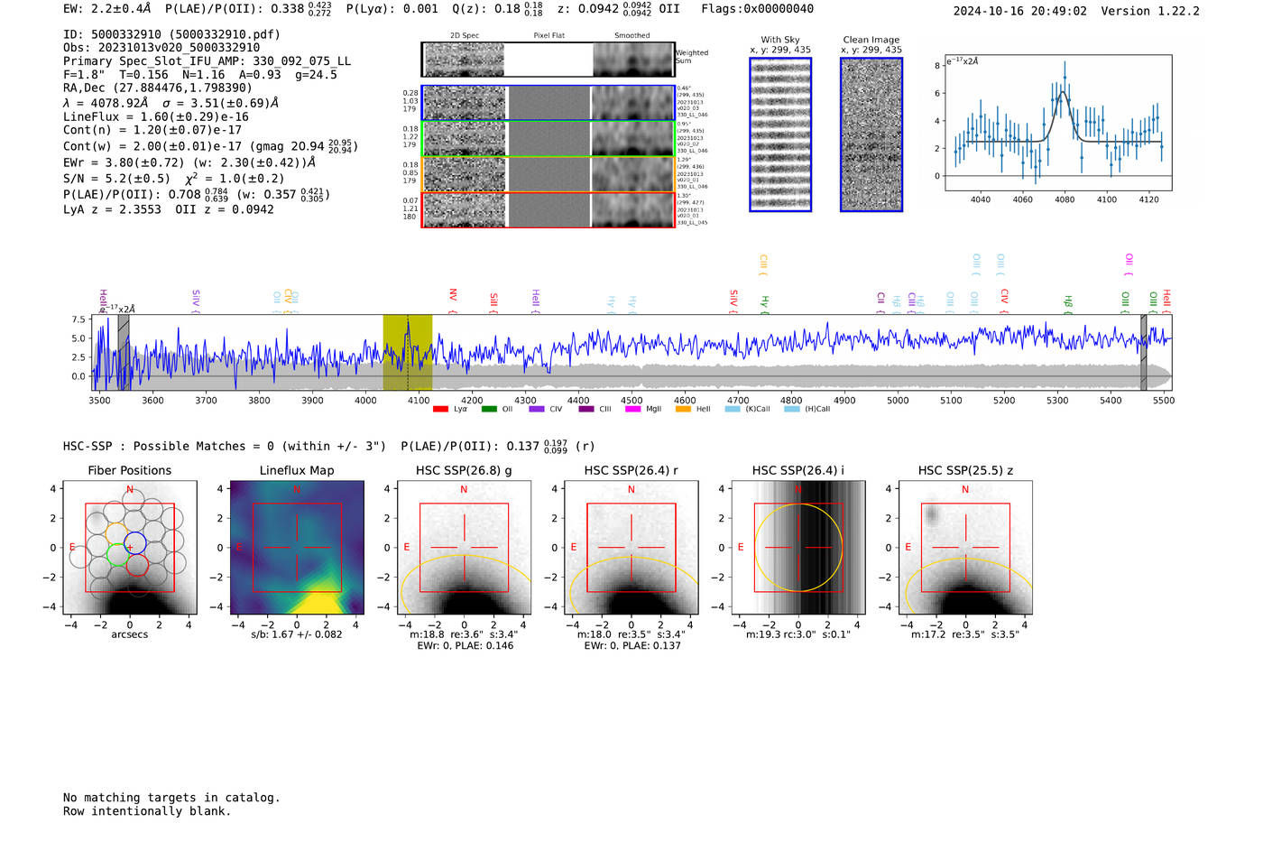Click the λ = 4078.92Å wavelength line
Image resolution: width=1263 pixels, height=860 pixels.
[x=171, y=103]
